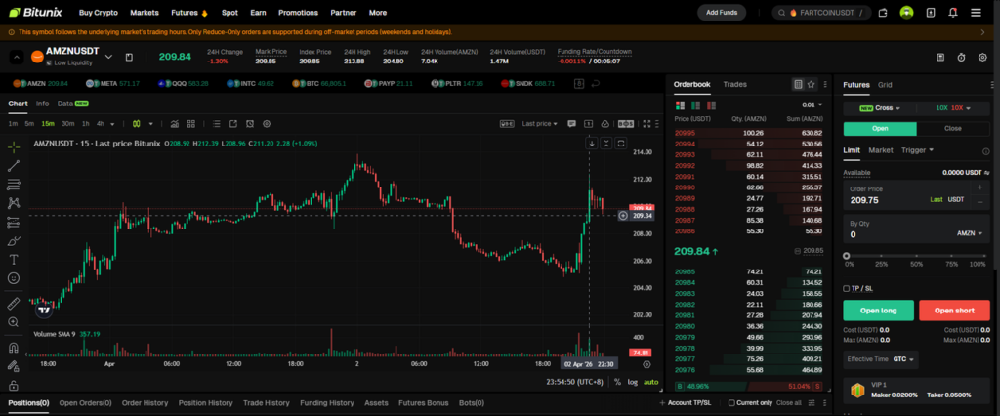Screen dimensions: 1000x416
Task: Select the crosshair cursor drawing tool
Action: pyautogui.click(x=14, y=147)
